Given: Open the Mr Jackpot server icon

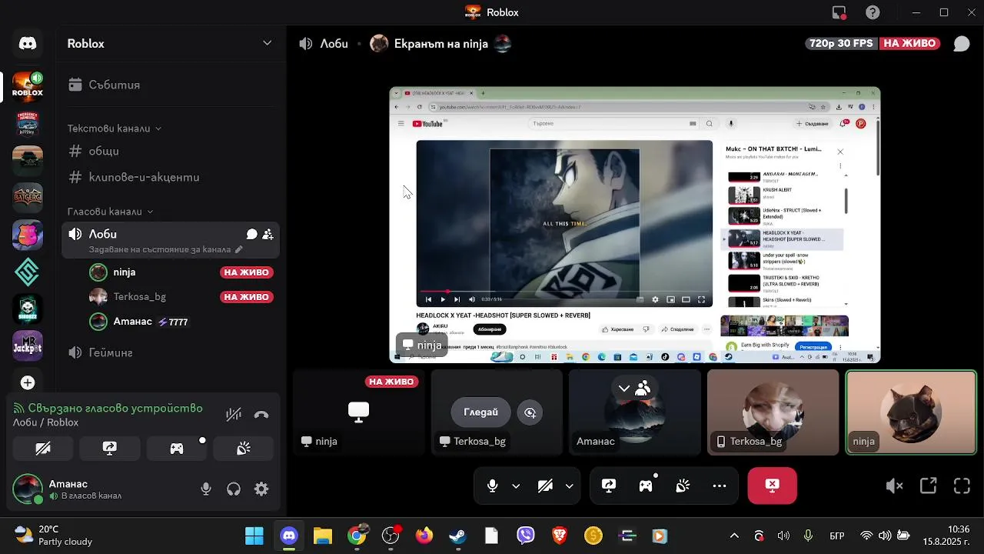Looking at the screenshot, I should (28, 345).
